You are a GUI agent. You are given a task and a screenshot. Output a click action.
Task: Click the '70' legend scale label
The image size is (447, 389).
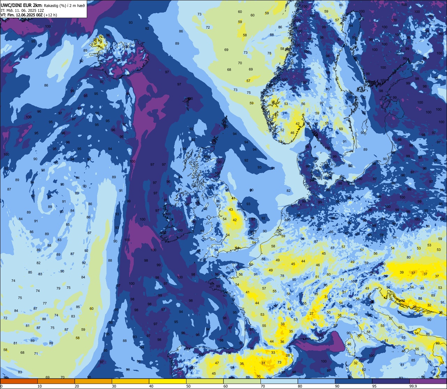pyautogui.click(x=263, y=386)
